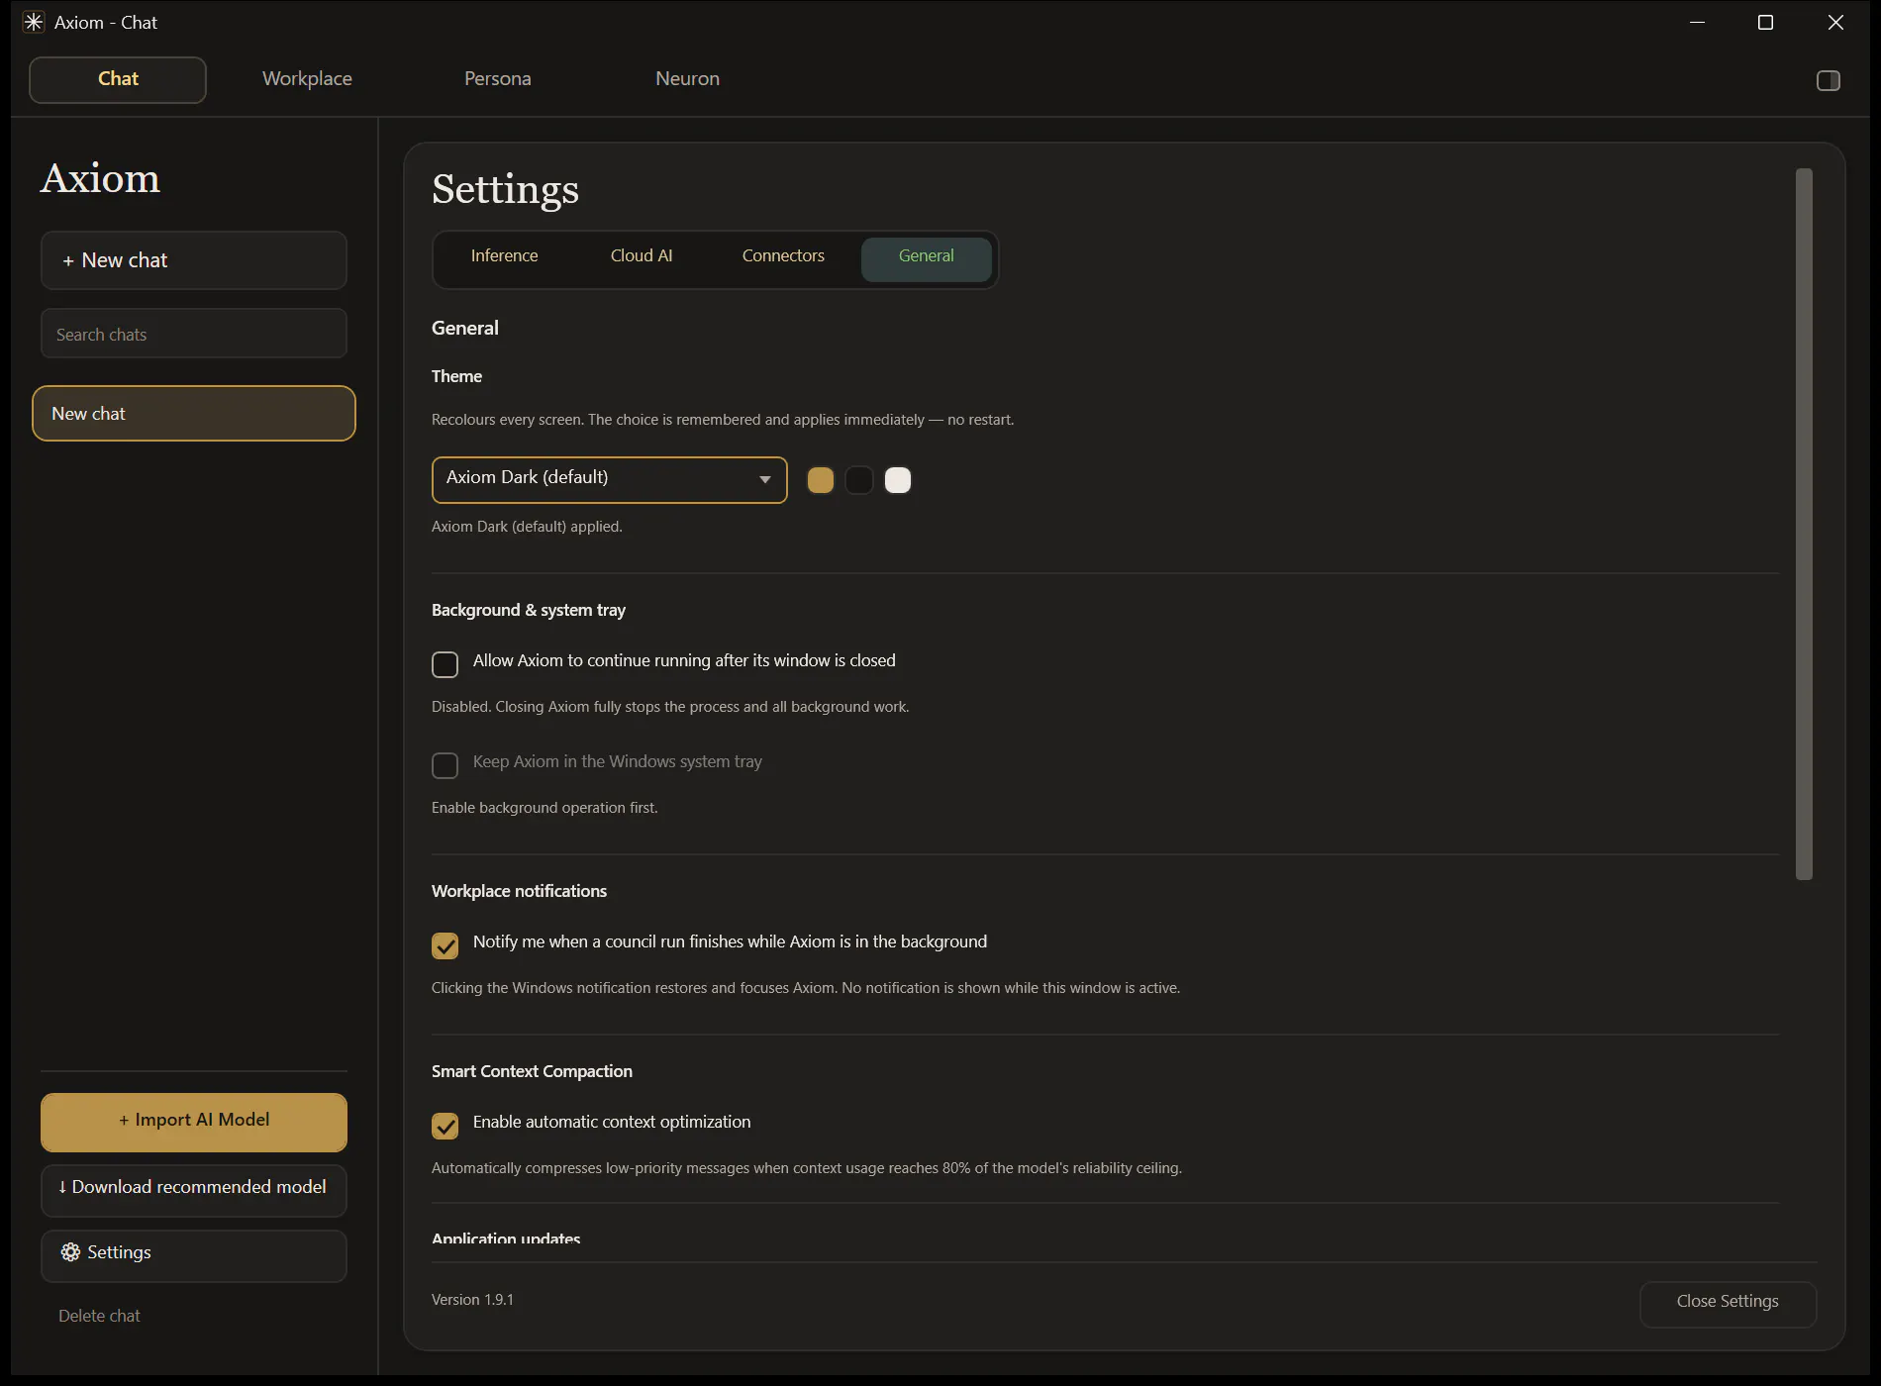The width and height of the screenshot is (1881, 1386).
Task: Toggle Keep Axiom in Windows system tray checkbox
Action: (x=445, y=765)
